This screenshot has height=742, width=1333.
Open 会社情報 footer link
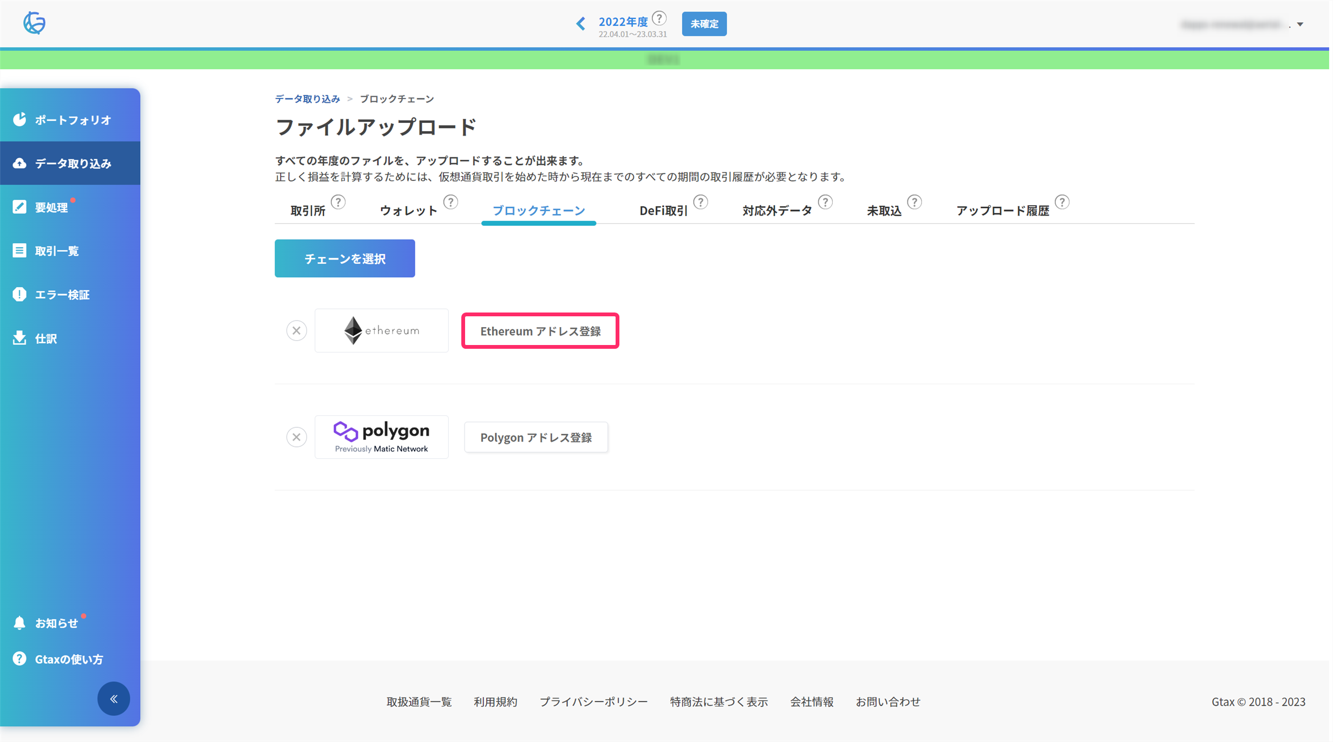(812, 702)
